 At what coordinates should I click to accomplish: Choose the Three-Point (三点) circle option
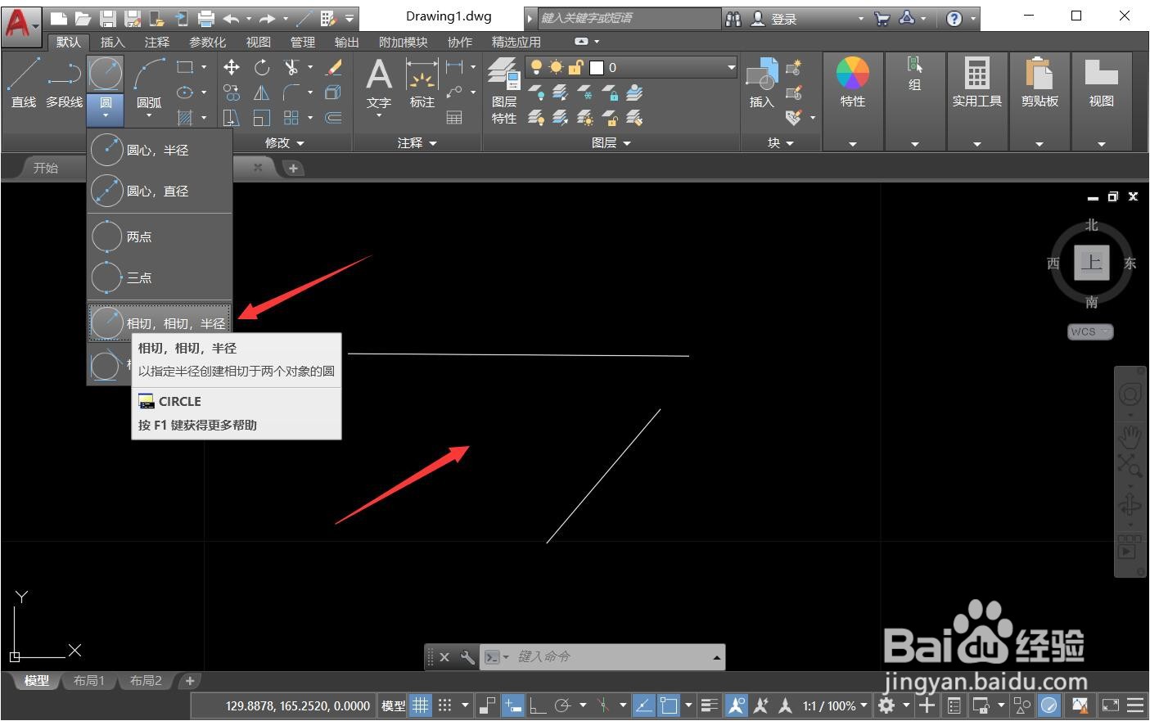[x=160, y=277]
